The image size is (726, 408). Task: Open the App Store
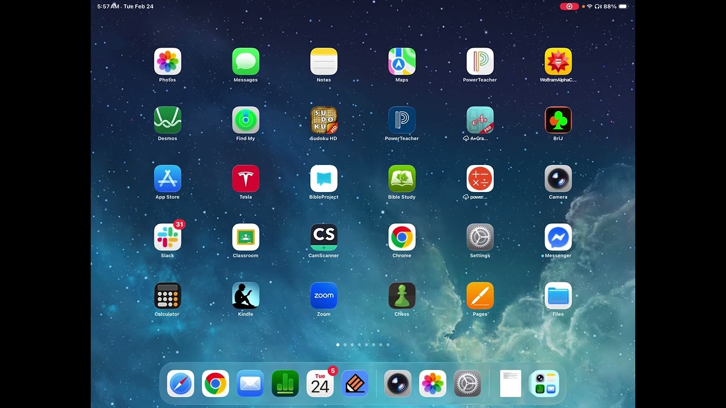pos(167,178)
